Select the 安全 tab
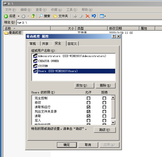 (60, 43)
